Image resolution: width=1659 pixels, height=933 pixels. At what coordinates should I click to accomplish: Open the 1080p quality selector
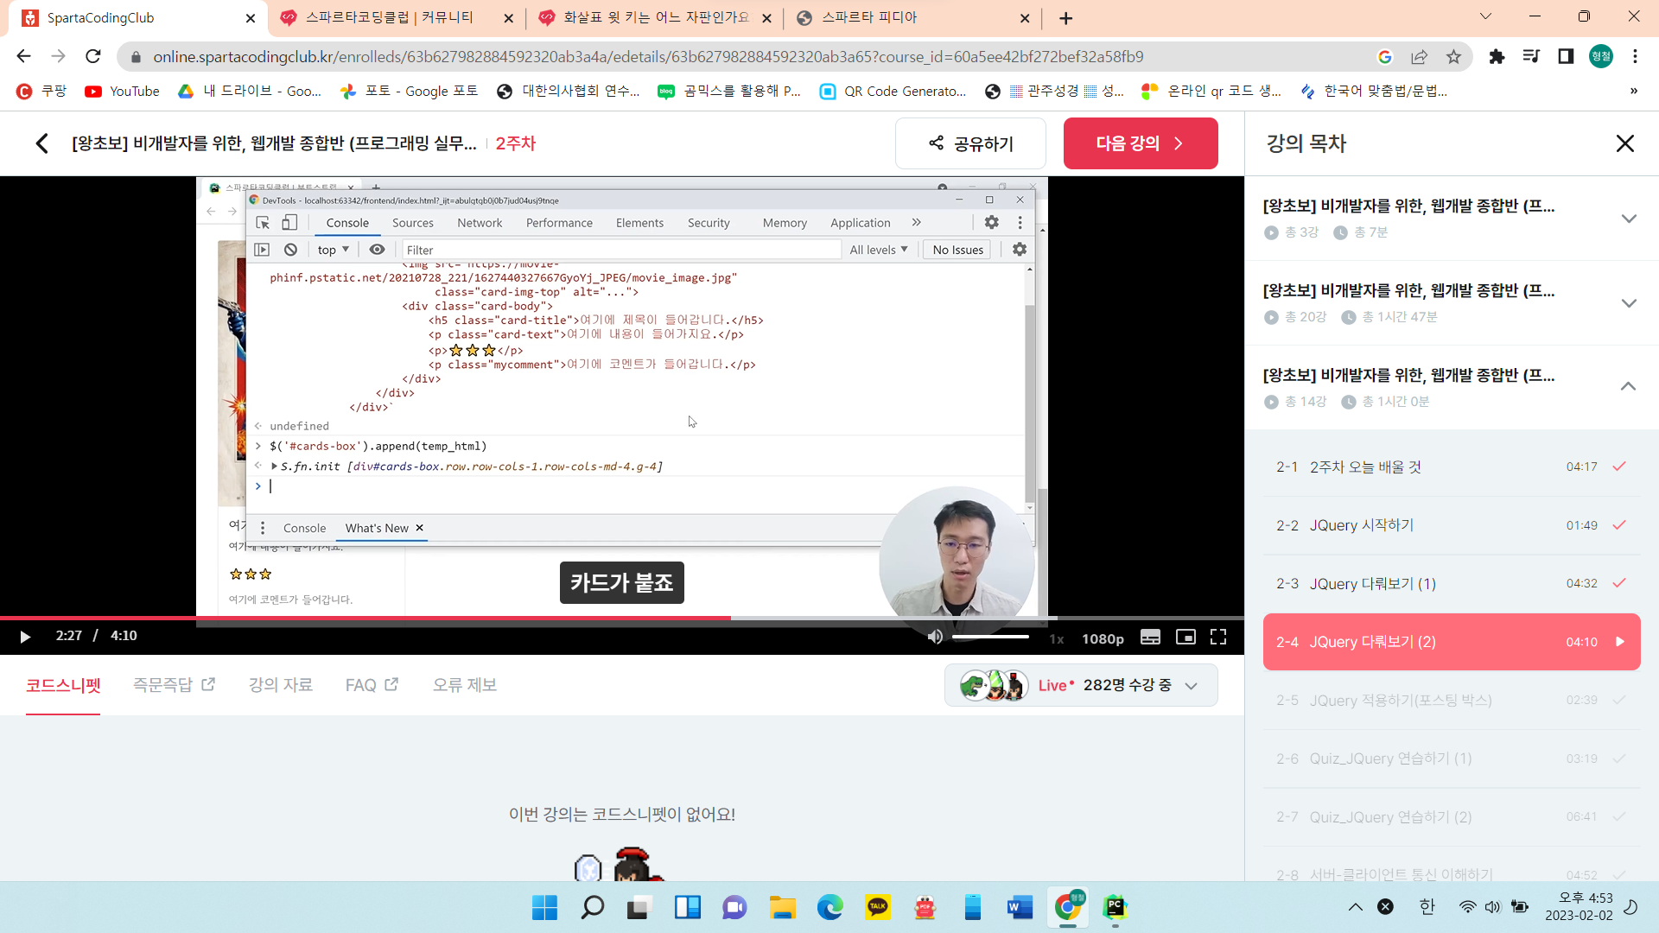coord(1103,638)
